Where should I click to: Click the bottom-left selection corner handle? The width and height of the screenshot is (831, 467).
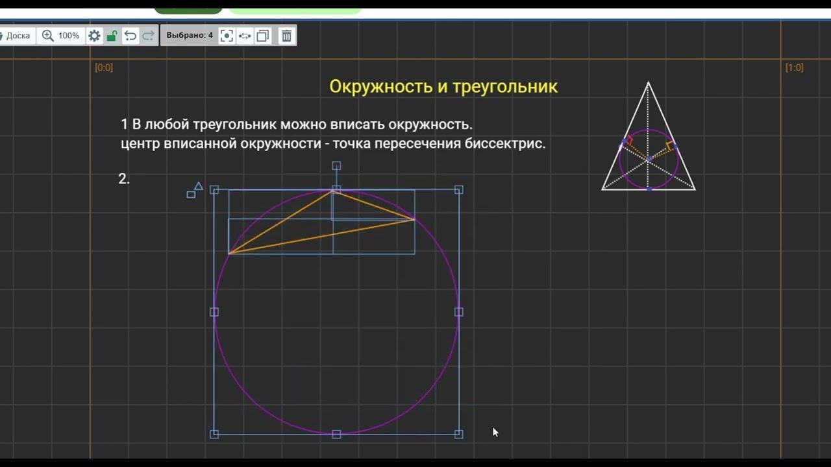(x=214, y=434)
